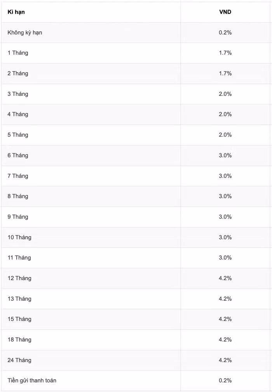Click the 2.0% rate for 4 Tháng

225,114
